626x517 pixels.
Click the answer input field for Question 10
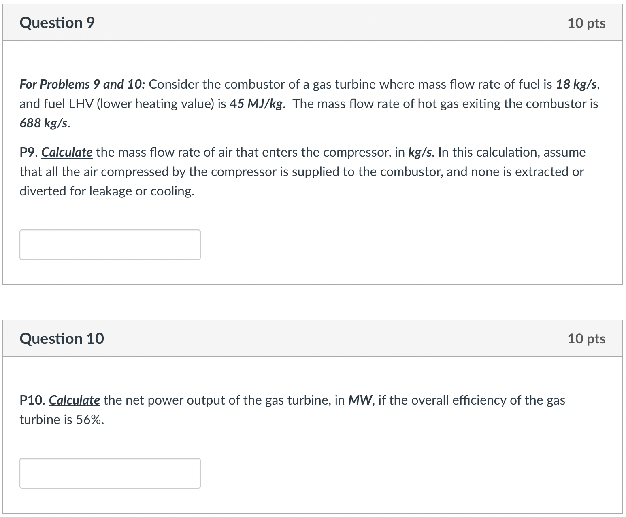click(x=110, y=473)
